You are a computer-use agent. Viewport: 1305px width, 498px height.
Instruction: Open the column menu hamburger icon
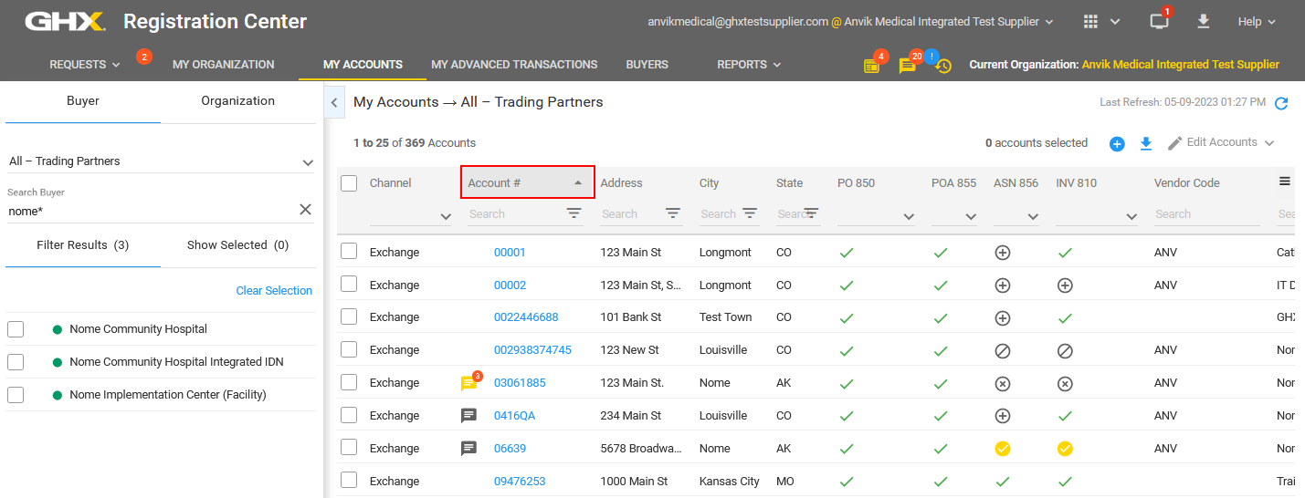[x=1285, y=182]
